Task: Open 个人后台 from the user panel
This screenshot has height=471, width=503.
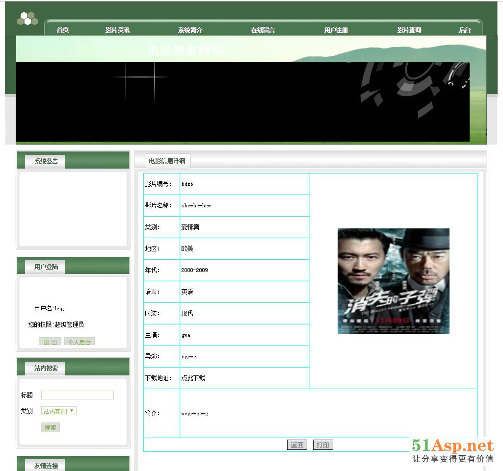Action: [x=79, y=342]
